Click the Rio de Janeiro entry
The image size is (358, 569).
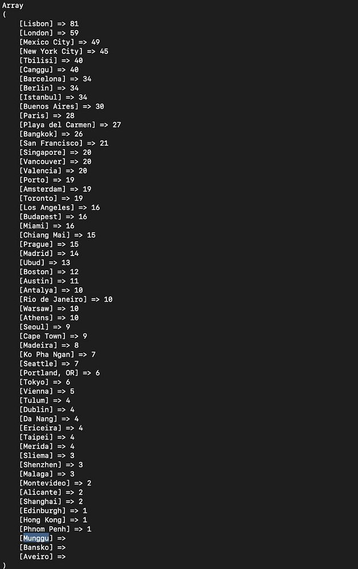coord(65,299)
